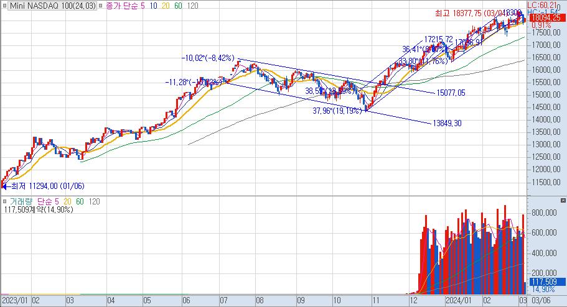Click the 17500,00 price axis label
This screenshot has height=307, width=567.
[x=546, y=32]
